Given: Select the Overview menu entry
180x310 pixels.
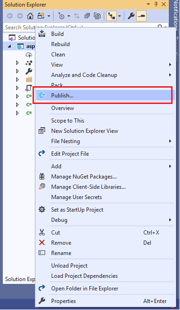Looking at the screenshot, I should [62, 108].
